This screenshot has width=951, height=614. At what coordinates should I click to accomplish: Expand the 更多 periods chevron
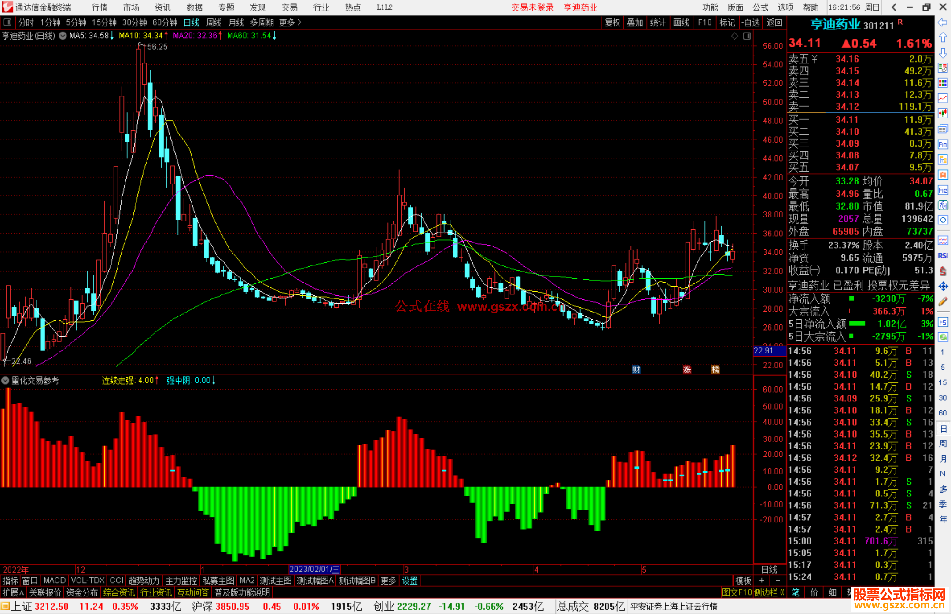299,22
